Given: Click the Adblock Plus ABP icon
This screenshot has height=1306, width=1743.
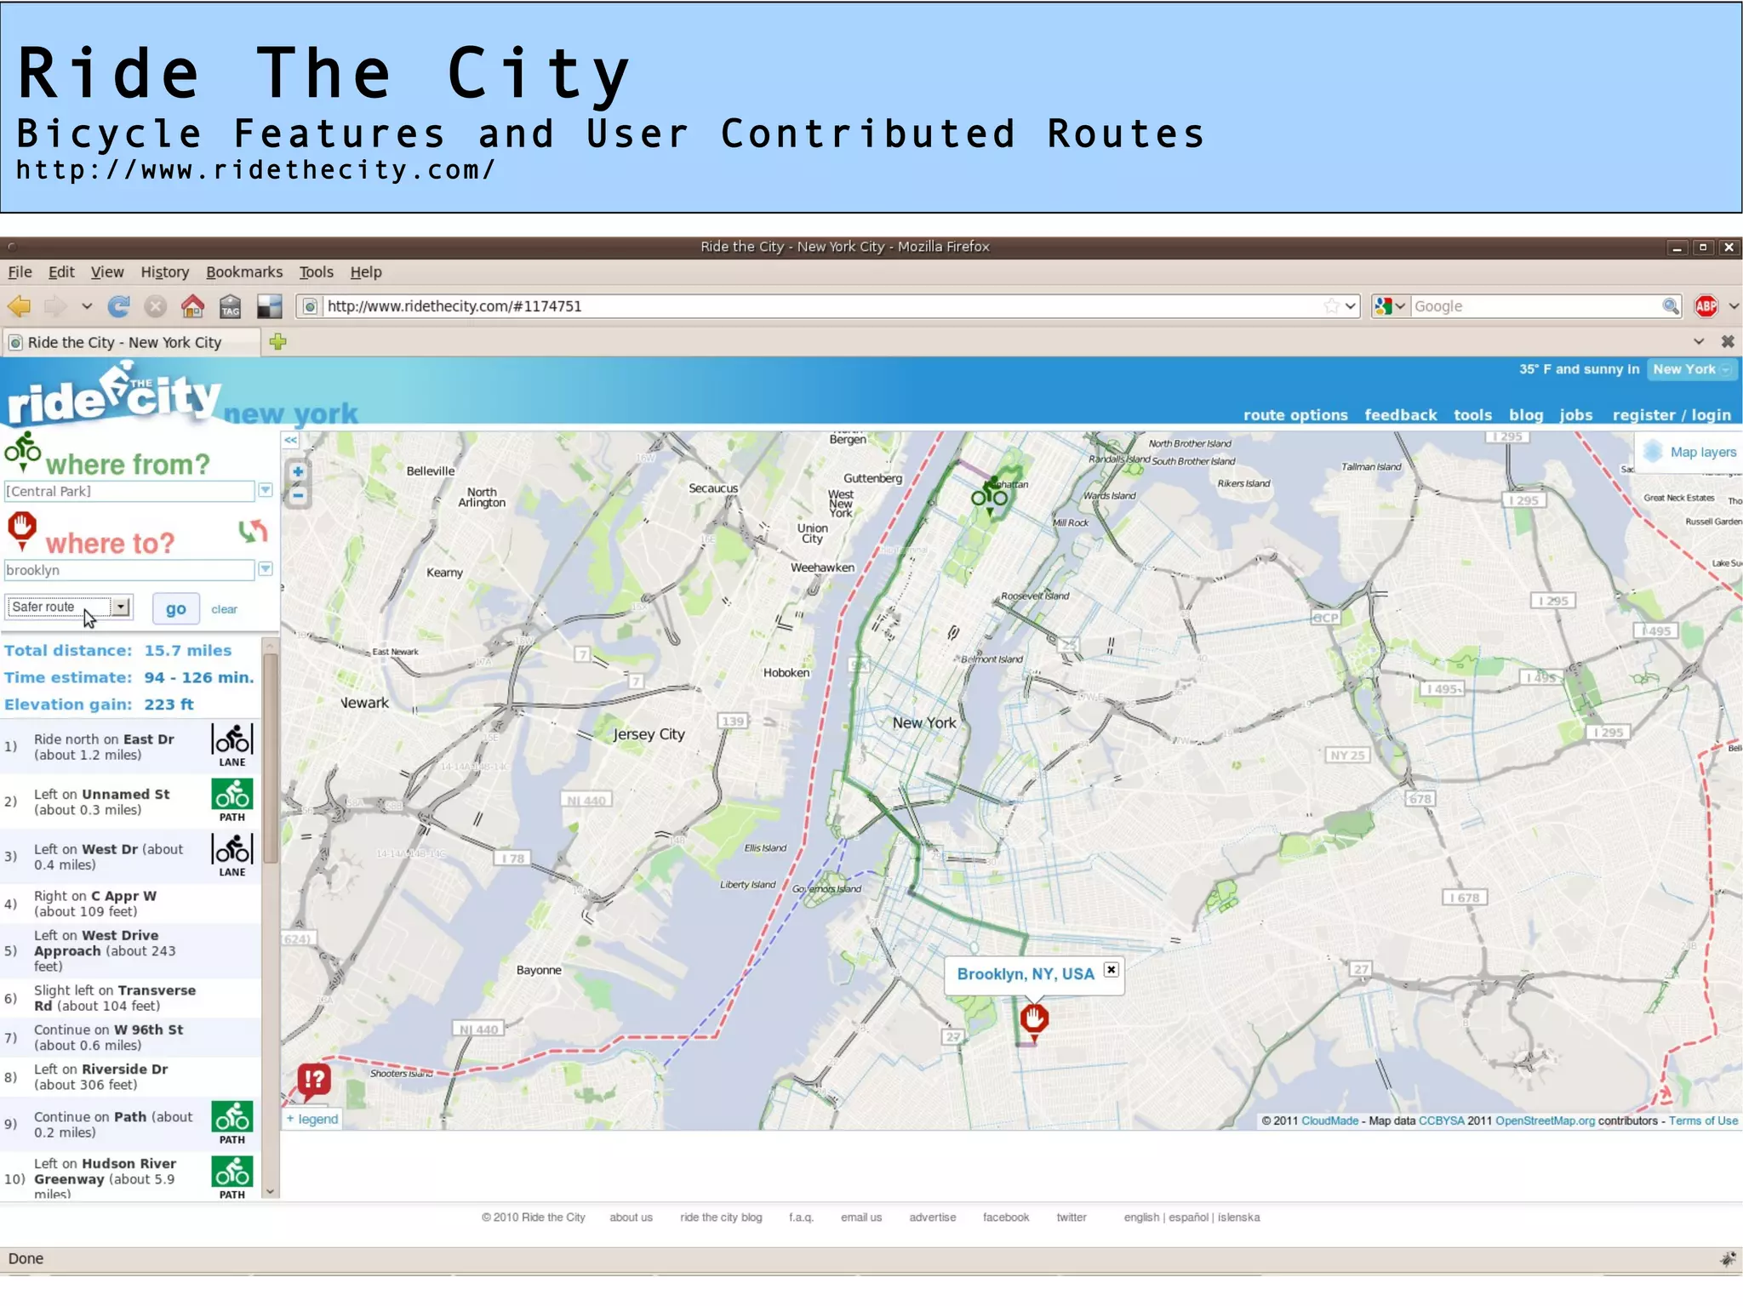Looking at the screenshot, I should tap(1706, 306).
